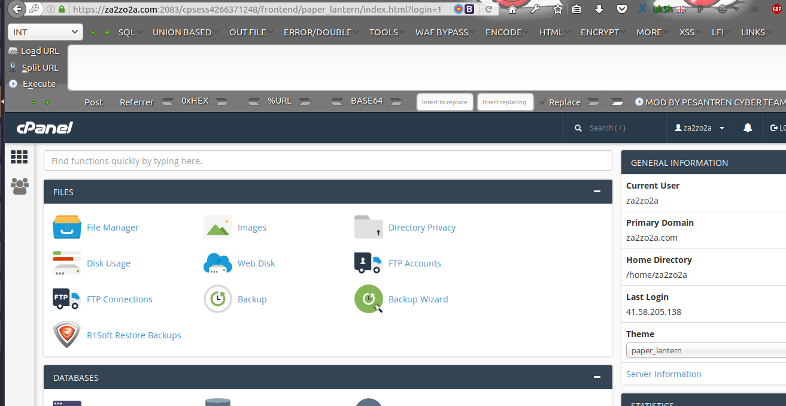786x406 pixels.
Task: Open the downloads arrow icon
Action: point(599,9)
